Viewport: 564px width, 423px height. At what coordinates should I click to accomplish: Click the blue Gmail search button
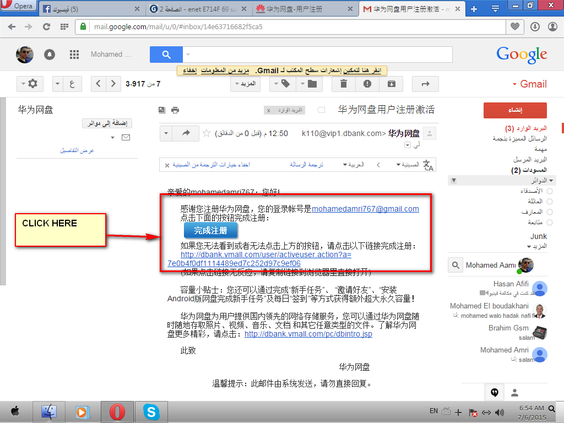tap(166, 55)
